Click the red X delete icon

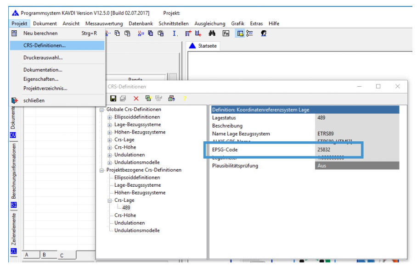[x=136, y=99]
